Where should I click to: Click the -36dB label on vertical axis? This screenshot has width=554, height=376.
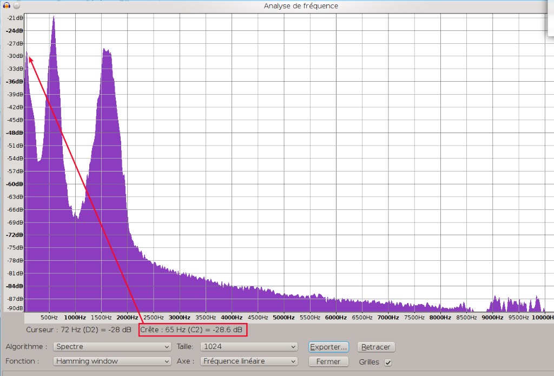15,82
